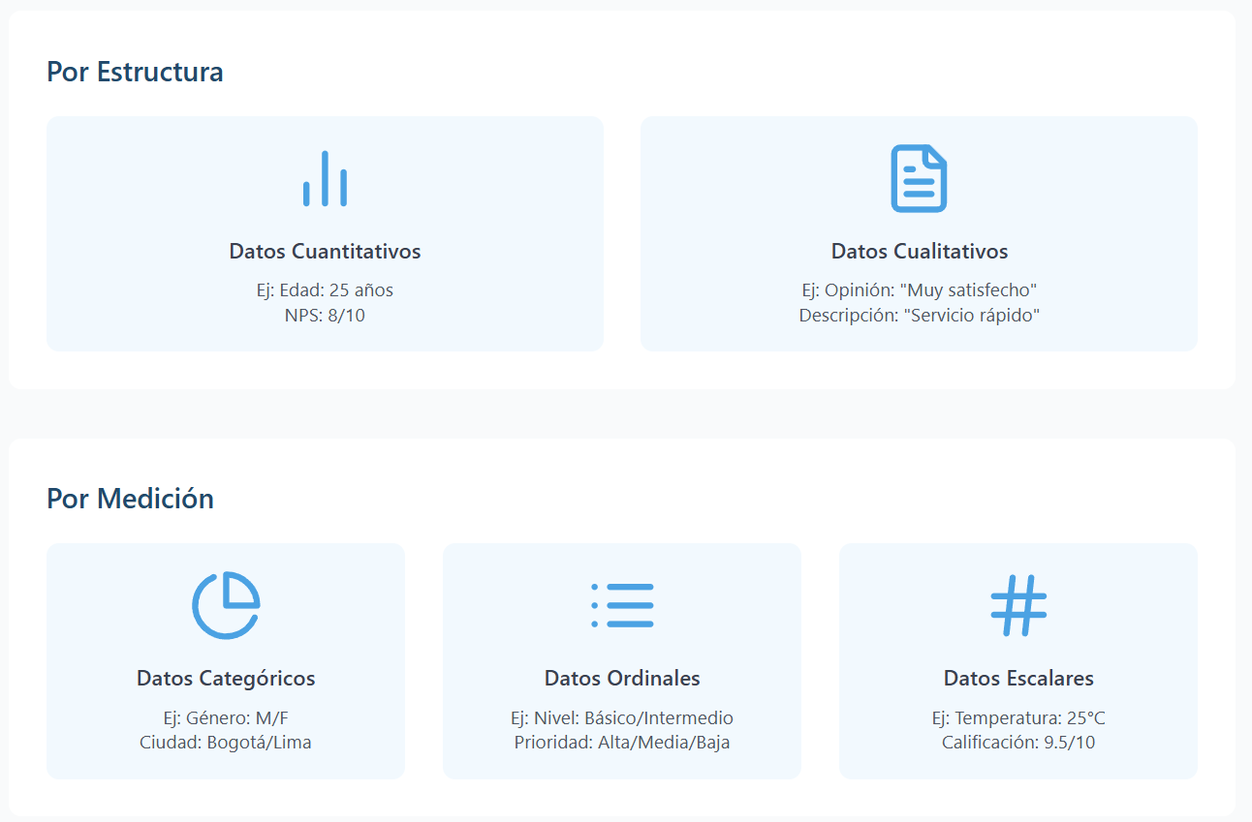Open the Datos Cuantitativos card title
1252x822 pixels.
click(x=325, y=252)
